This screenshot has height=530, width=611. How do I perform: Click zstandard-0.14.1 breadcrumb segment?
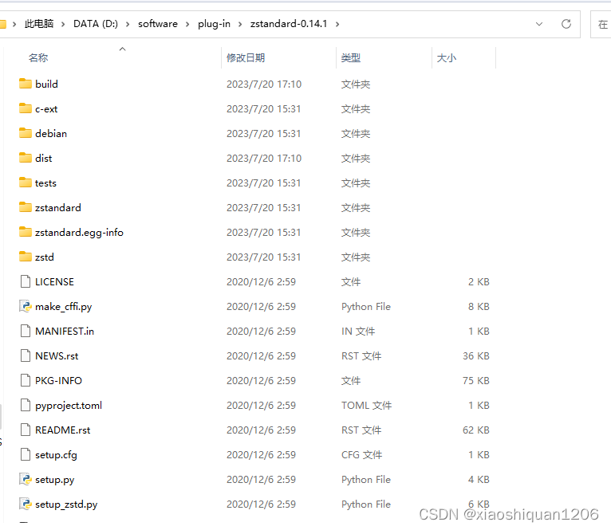pyautogui.click(x=289, y=24)
